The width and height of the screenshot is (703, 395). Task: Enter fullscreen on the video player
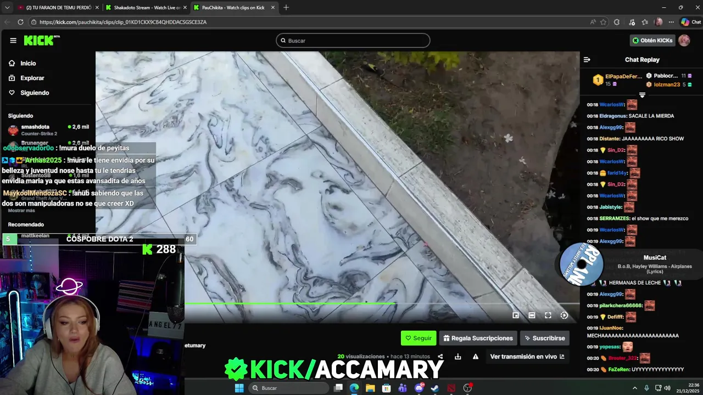tap(548, 315)
